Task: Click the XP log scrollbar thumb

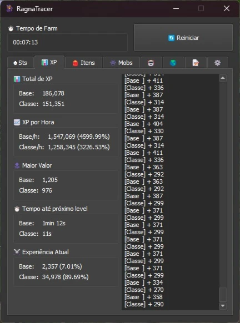Action: point(223,295)
